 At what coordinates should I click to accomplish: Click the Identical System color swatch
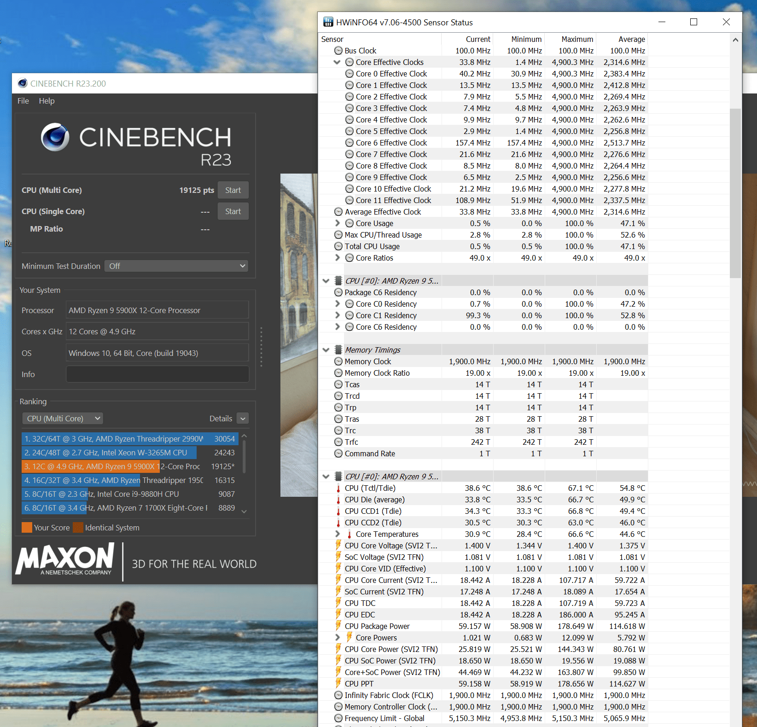tap(78, 528)
